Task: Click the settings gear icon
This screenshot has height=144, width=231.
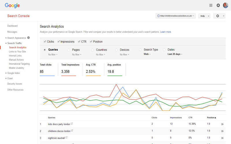Action: (218, 16)
